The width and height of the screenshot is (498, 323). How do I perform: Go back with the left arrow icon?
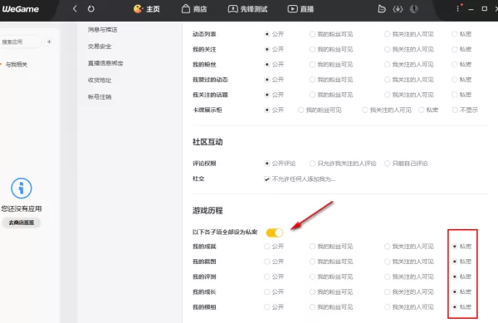pos(75,8)
